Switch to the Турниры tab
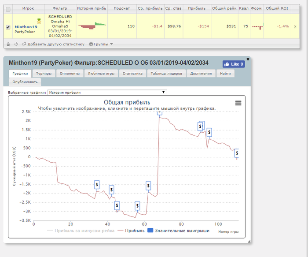Image resolution: width=308 pixels, height=257 pixels. 44,74
